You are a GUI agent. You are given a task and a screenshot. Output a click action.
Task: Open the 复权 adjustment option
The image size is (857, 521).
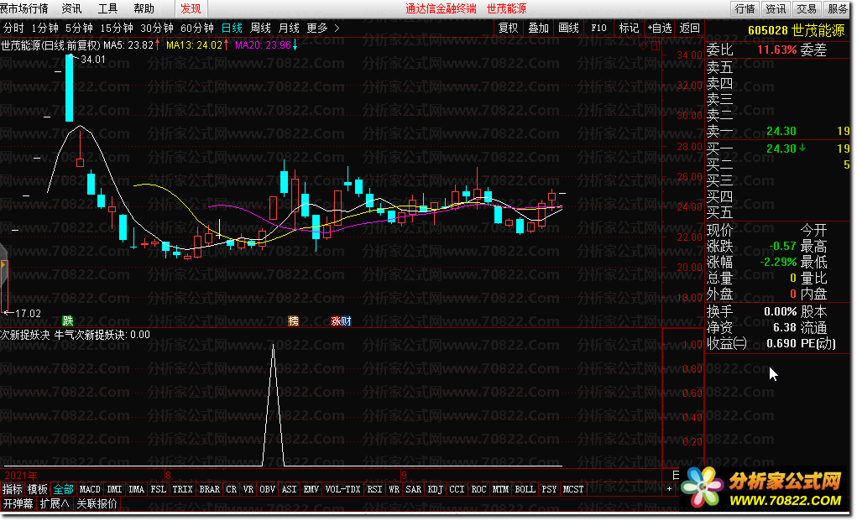tap(509, 28)
